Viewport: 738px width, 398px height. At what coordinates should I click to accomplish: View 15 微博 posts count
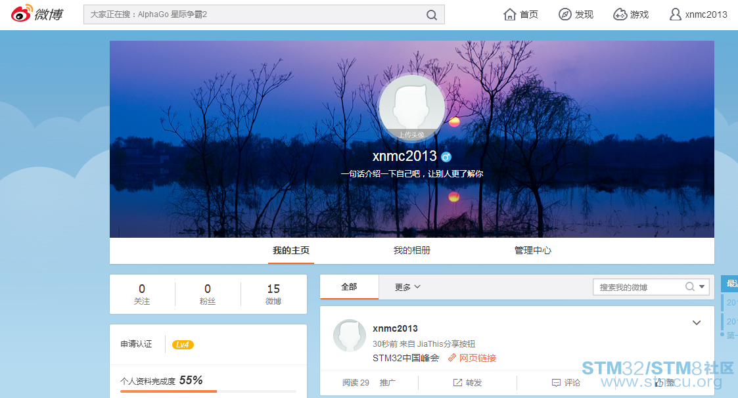point(273,294)
